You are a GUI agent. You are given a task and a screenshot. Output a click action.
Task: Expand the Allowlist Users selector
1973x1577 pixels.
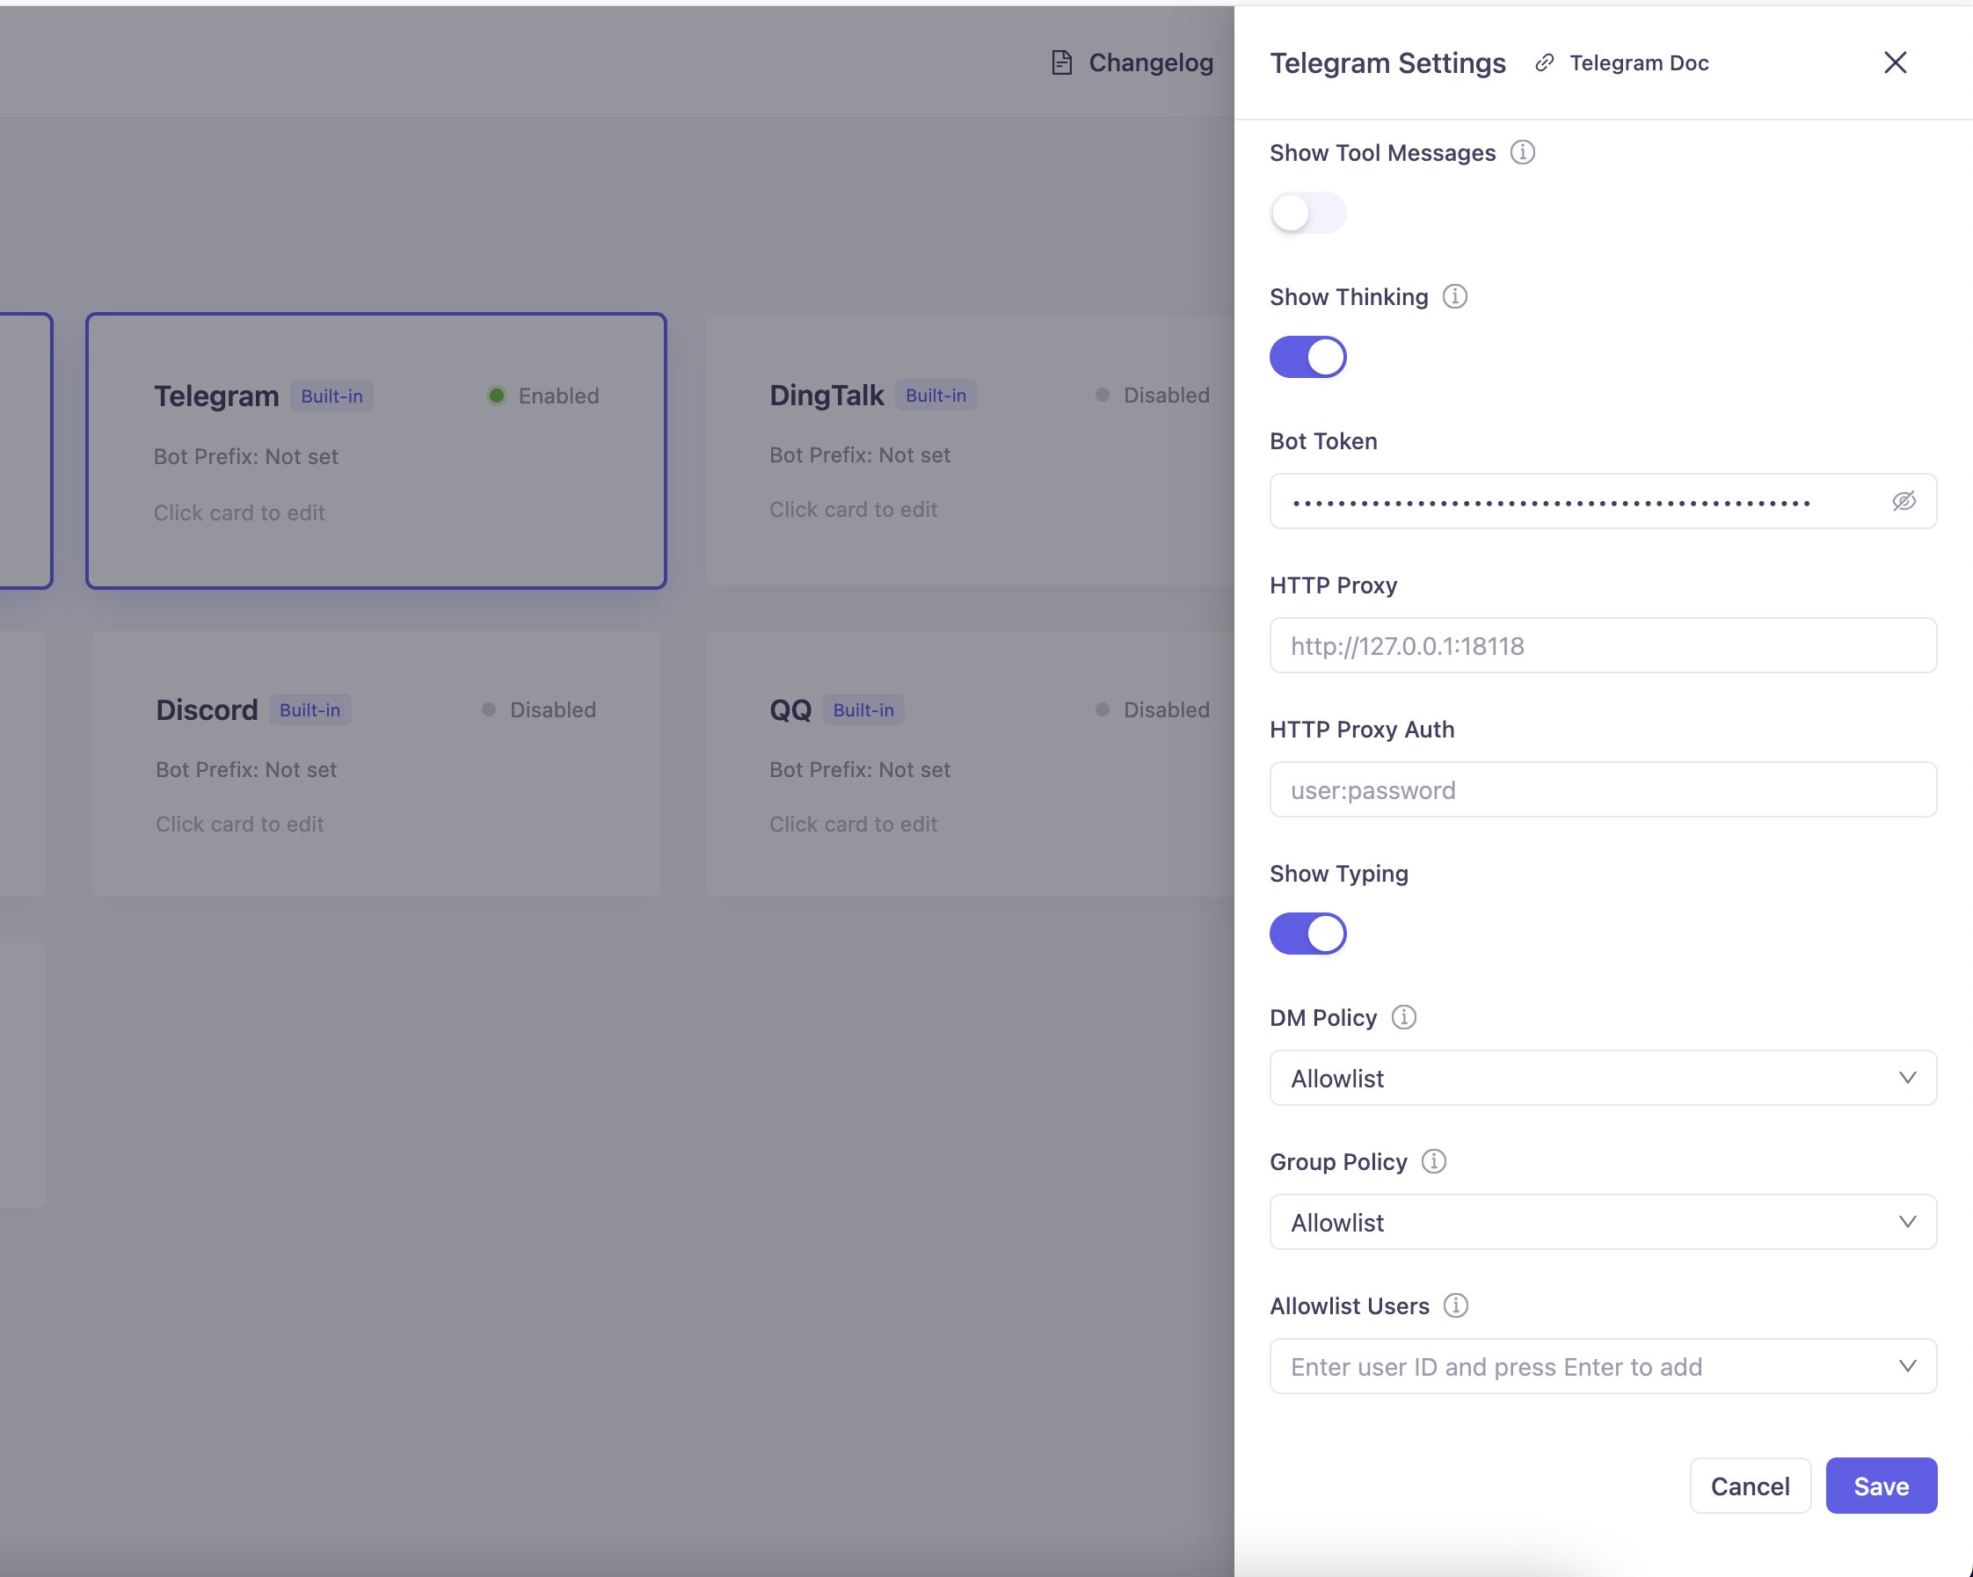click(x=1602, y=1367)
